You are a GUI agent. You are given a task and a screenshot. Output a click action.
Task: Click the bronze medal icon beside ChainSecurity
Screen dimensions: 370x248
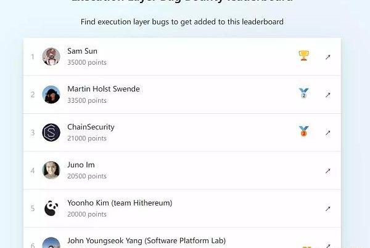coord(303,131)
